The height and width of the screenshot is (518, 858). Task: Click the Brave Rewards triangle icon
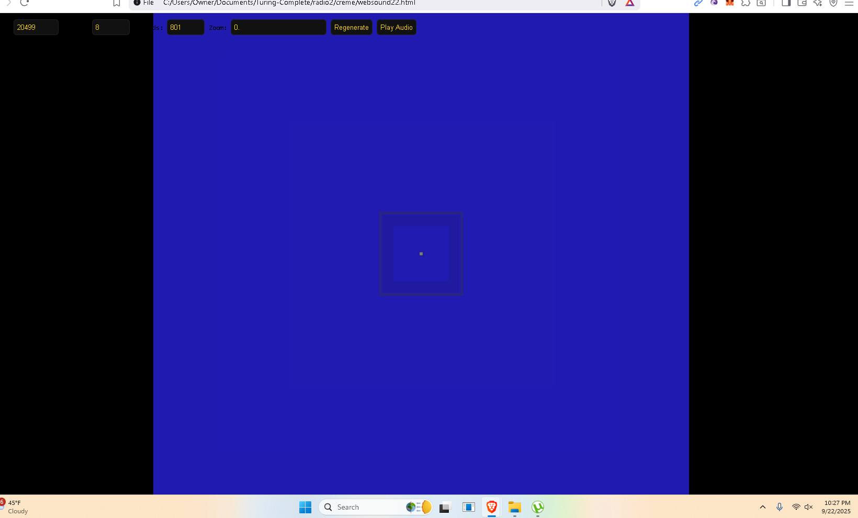click(630, 3)
